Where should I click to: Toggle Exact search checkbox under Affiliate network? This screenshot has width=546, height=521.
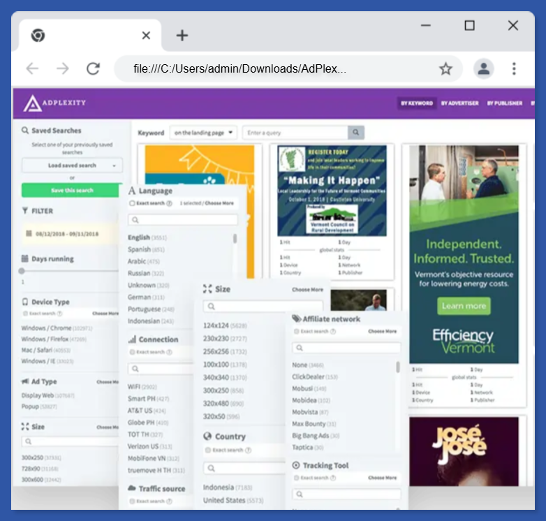[297, 332]
